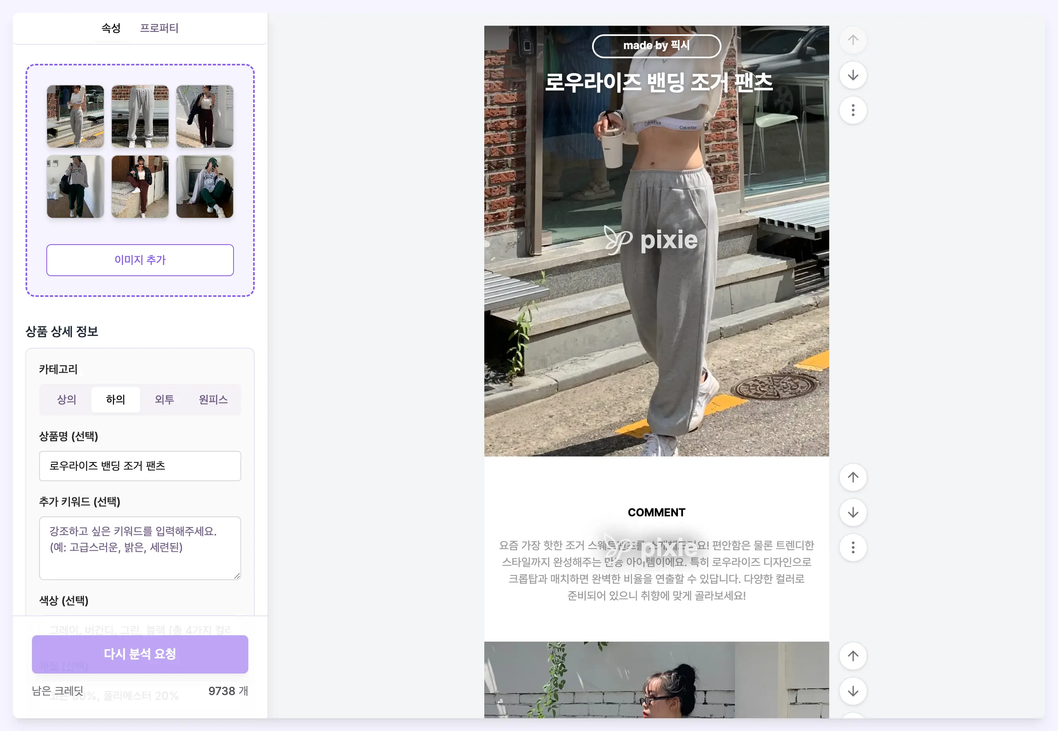This screenshot has width=1058, height=731.
Task: Focus the 상품명 input field
Action: [140, 466]
